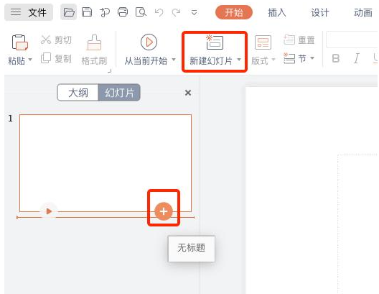This screenshot has width=379, height=294.
Task: Click the 粘贴 paste icon
Action: (19, 42)
